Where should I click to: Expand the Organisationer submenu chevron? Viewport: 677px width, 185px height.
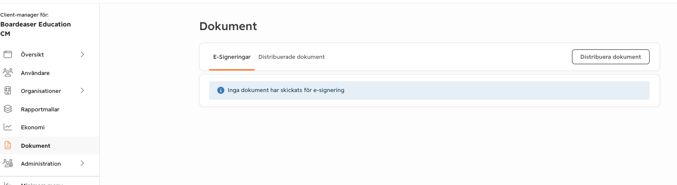(82, 91)
